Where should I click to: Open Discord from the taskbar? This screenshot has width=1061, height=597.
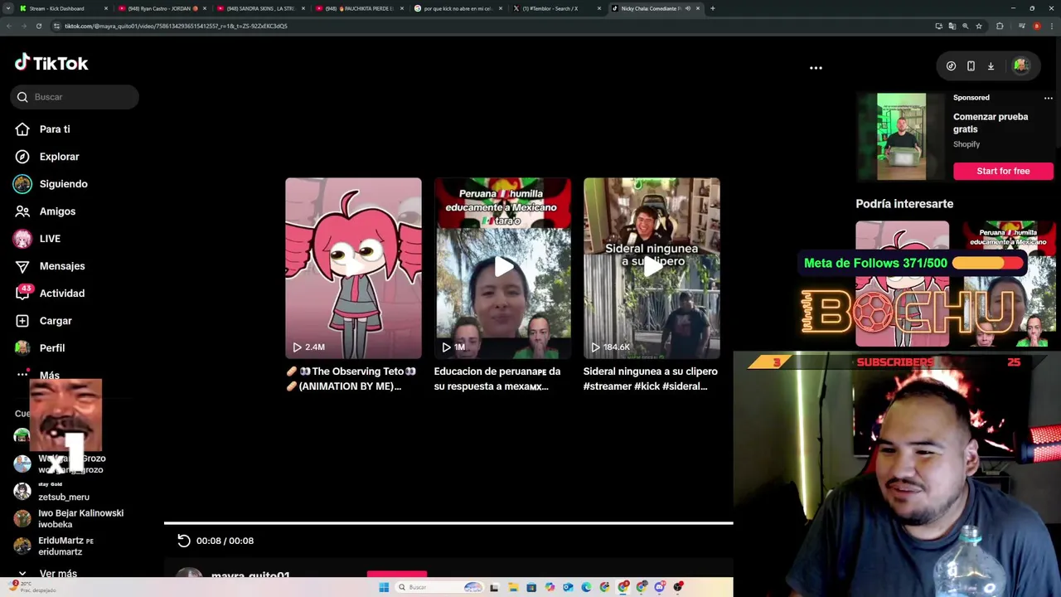660,587
